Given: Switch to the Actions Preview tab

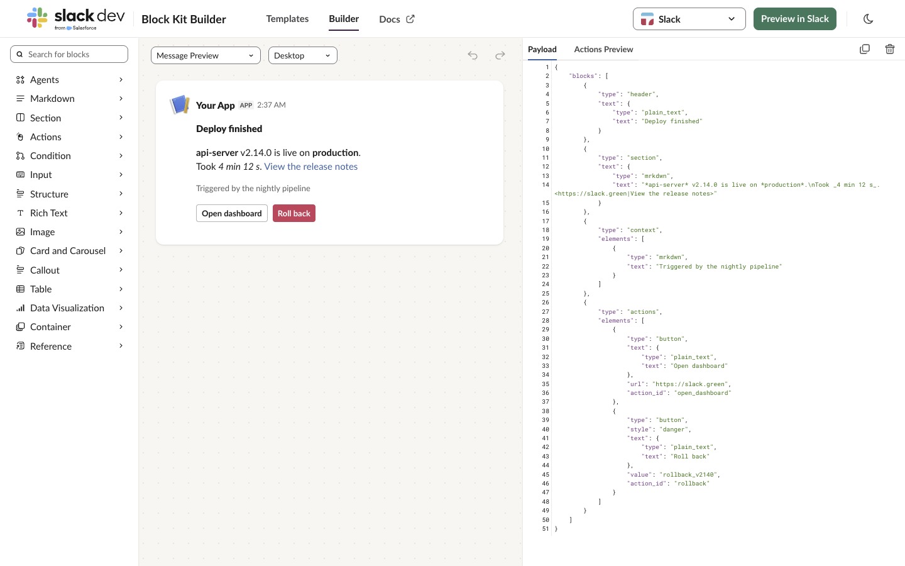Looking at the screenshot, I should pyautogui.click(x=603, y=49).
